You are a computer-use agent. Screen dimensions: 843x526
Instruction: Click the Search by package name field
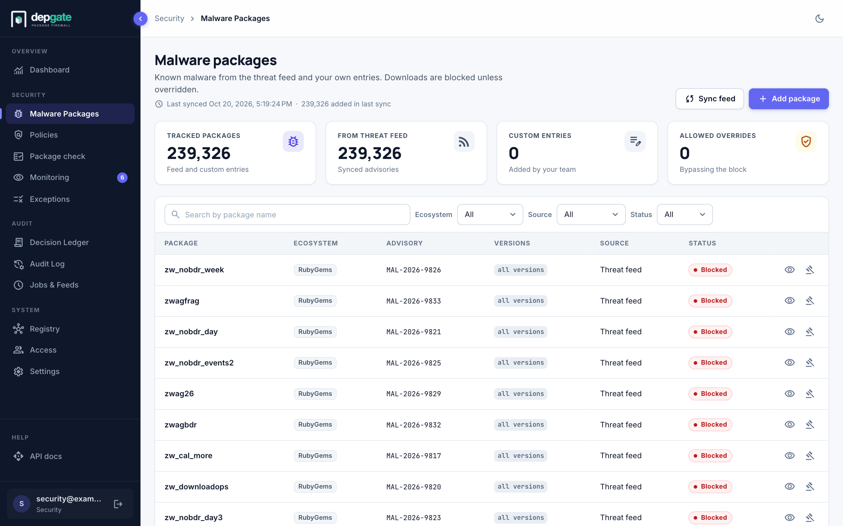click(287, 215)
